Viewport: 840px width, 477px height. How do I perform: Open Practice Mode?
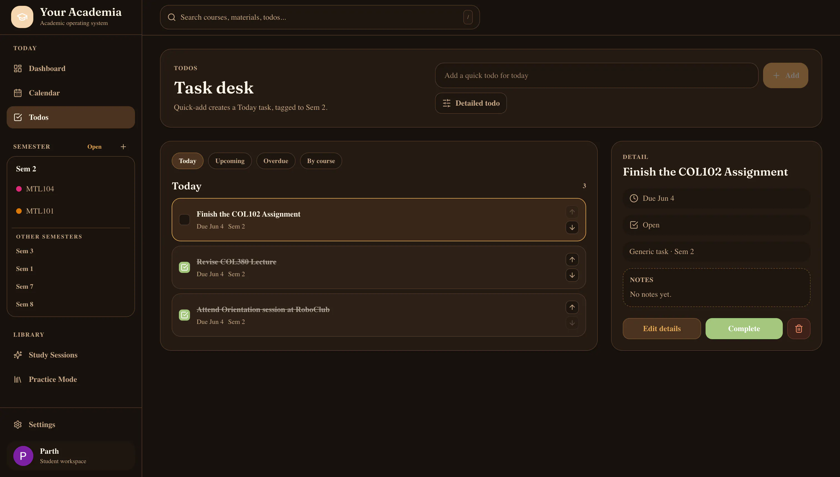tap(71, 379)
